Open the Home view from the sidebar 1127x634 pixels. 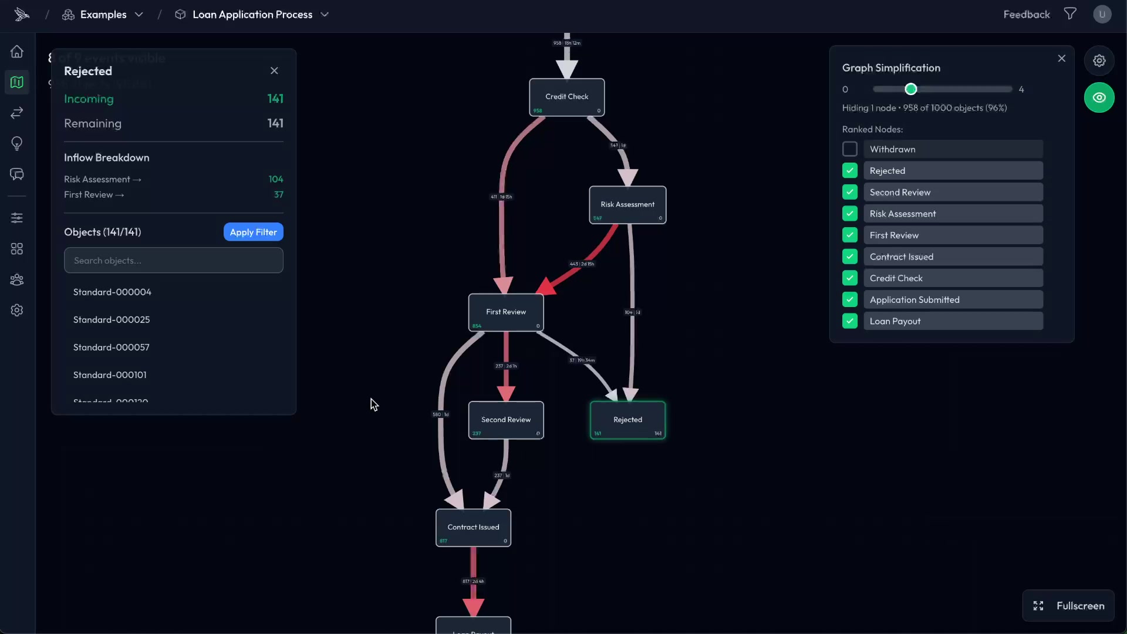[x=16, y=52]
